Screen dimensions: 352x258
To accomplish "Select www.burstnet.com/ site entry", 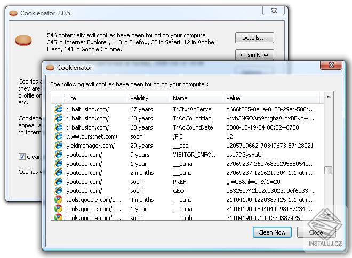I will point(92,136).
